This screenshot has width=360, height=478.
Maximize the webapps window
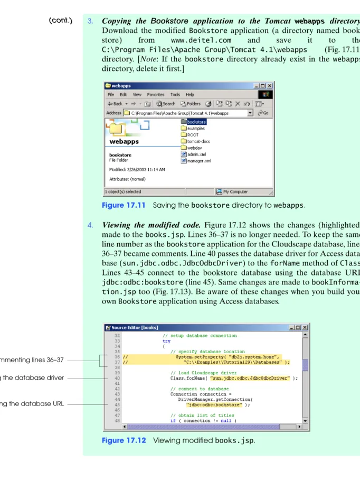coord(262,86)
